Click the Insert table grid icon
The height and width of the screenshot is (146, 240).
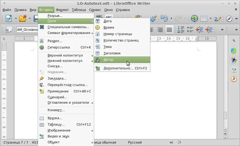coord(204,18)
